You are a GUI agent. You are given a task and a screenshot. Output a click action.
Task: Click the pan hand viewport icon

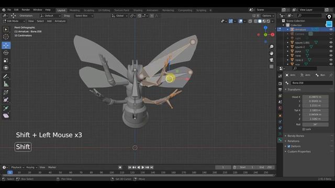click(271, 53)
